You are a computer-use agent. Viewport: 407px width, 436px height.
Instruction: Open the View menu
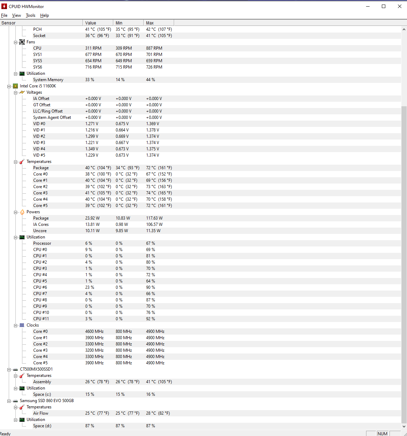pos(16,15)
